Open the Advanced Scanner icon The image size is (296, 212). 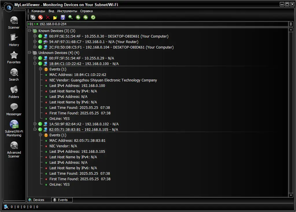point(14,146)
